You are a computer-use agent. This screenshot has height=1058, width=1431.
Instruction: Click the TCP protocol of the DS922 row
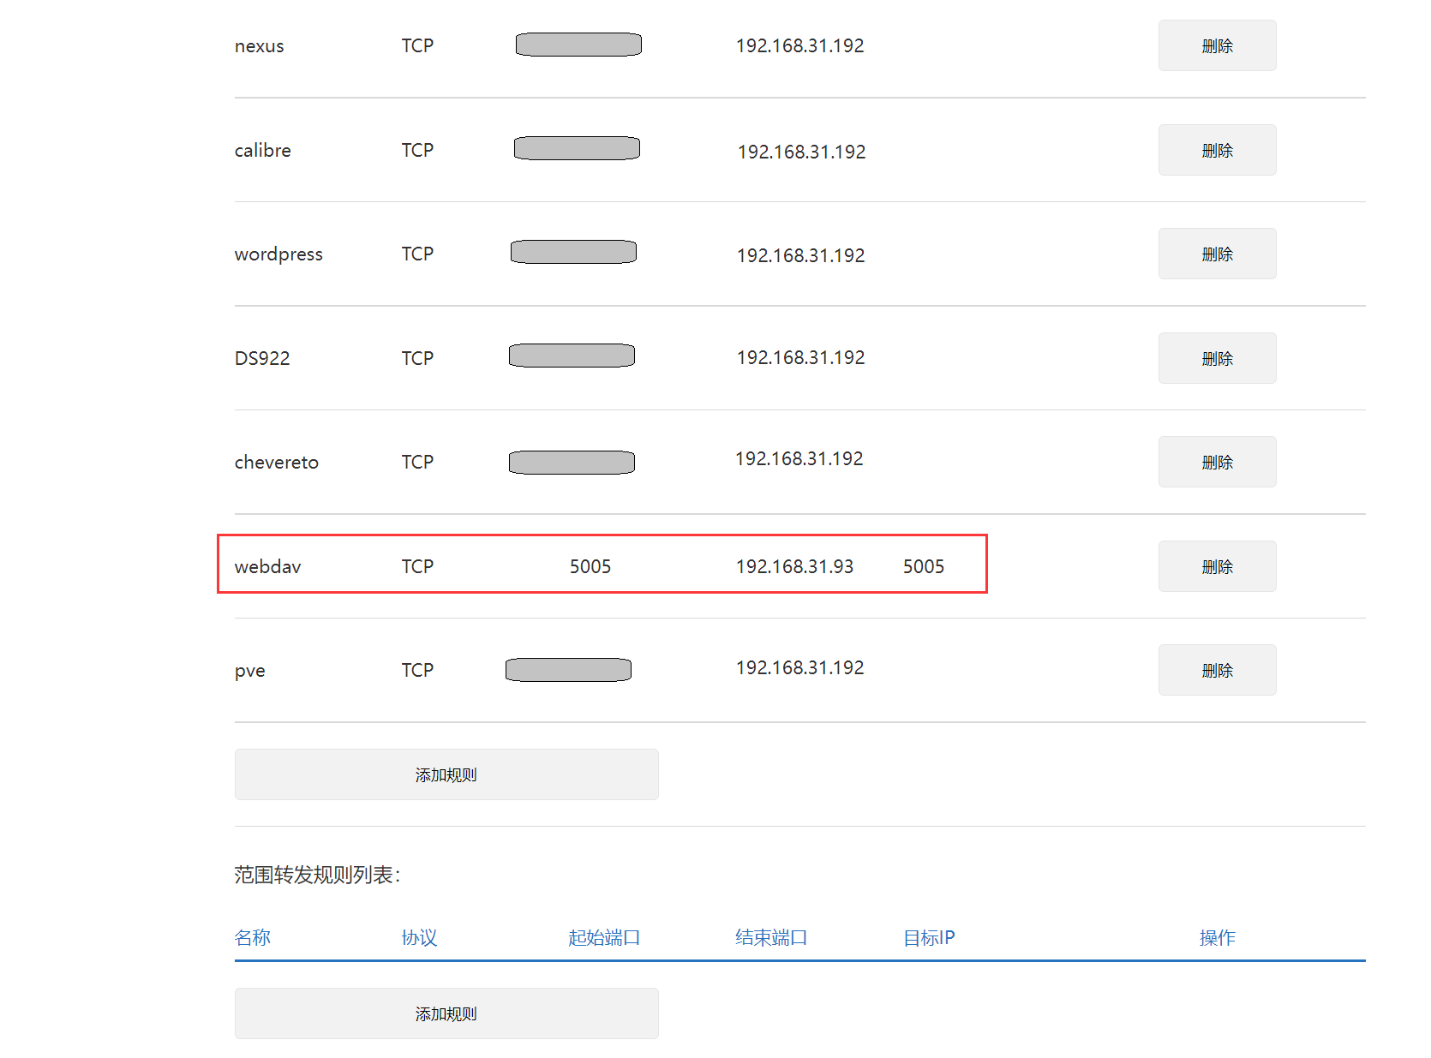pyautogui.click(x=417, y=359)
